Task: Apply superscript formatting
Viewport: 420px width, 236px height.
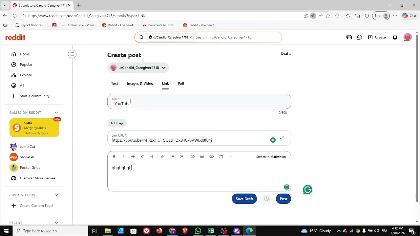Action: pyautogui.click(x=142, y=157)
